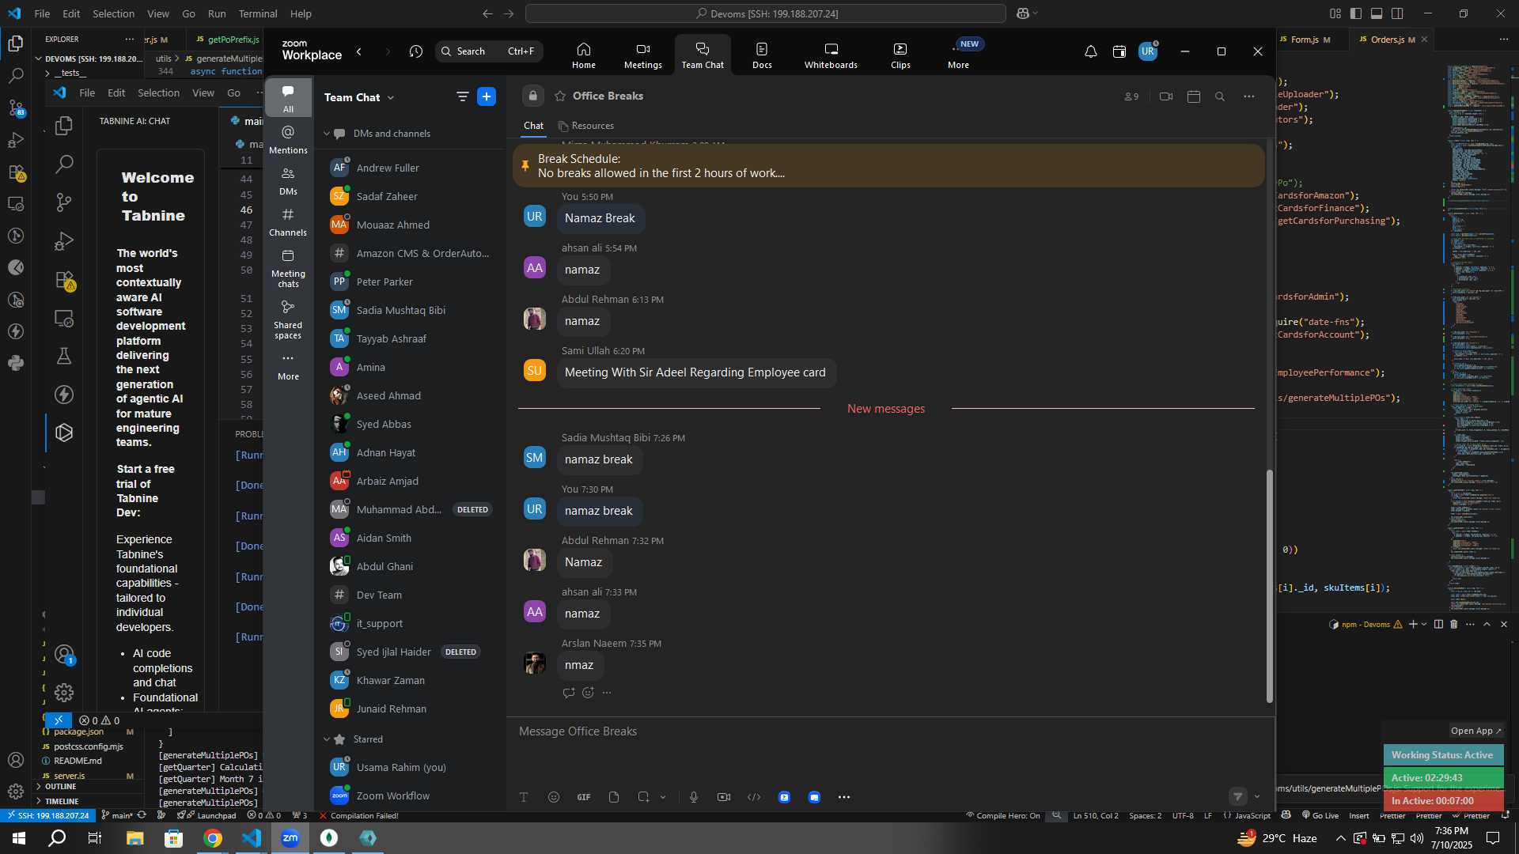The image size is (1519, 854).
Task: Open VS Code Terminal menu
Action: click(258, 13)
